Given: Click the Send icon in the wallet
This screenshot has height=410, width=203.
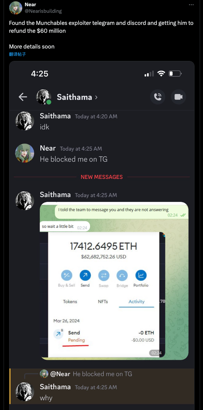Looking at the screenshot, I should pyautogui.click(x=85, y=276).
